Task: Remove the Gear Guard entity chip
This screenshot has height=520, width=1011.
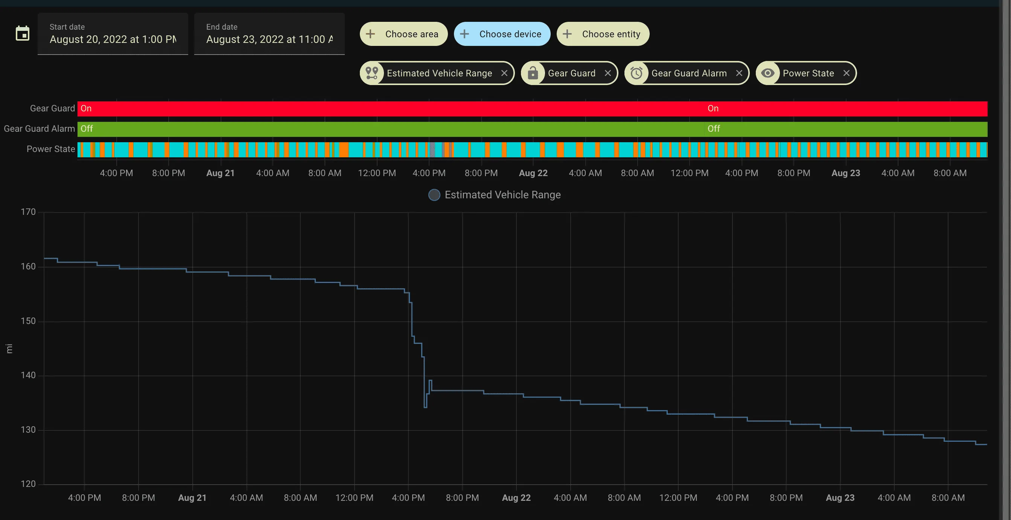Action: pos(608,73)
